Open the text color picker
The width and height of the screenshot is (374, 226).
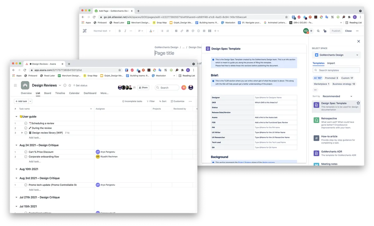[x=151, y=31]
